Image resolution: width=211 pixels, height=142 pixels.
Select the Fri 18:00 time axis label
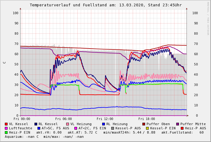tap(147, 119)
